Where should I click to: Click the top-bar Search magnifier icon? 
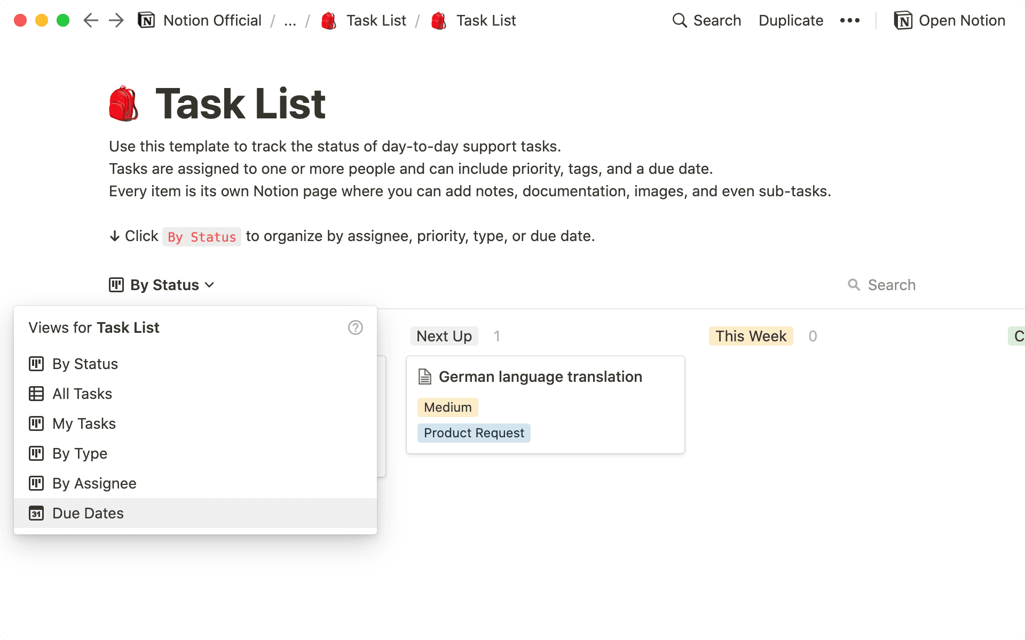click(679, 20)
